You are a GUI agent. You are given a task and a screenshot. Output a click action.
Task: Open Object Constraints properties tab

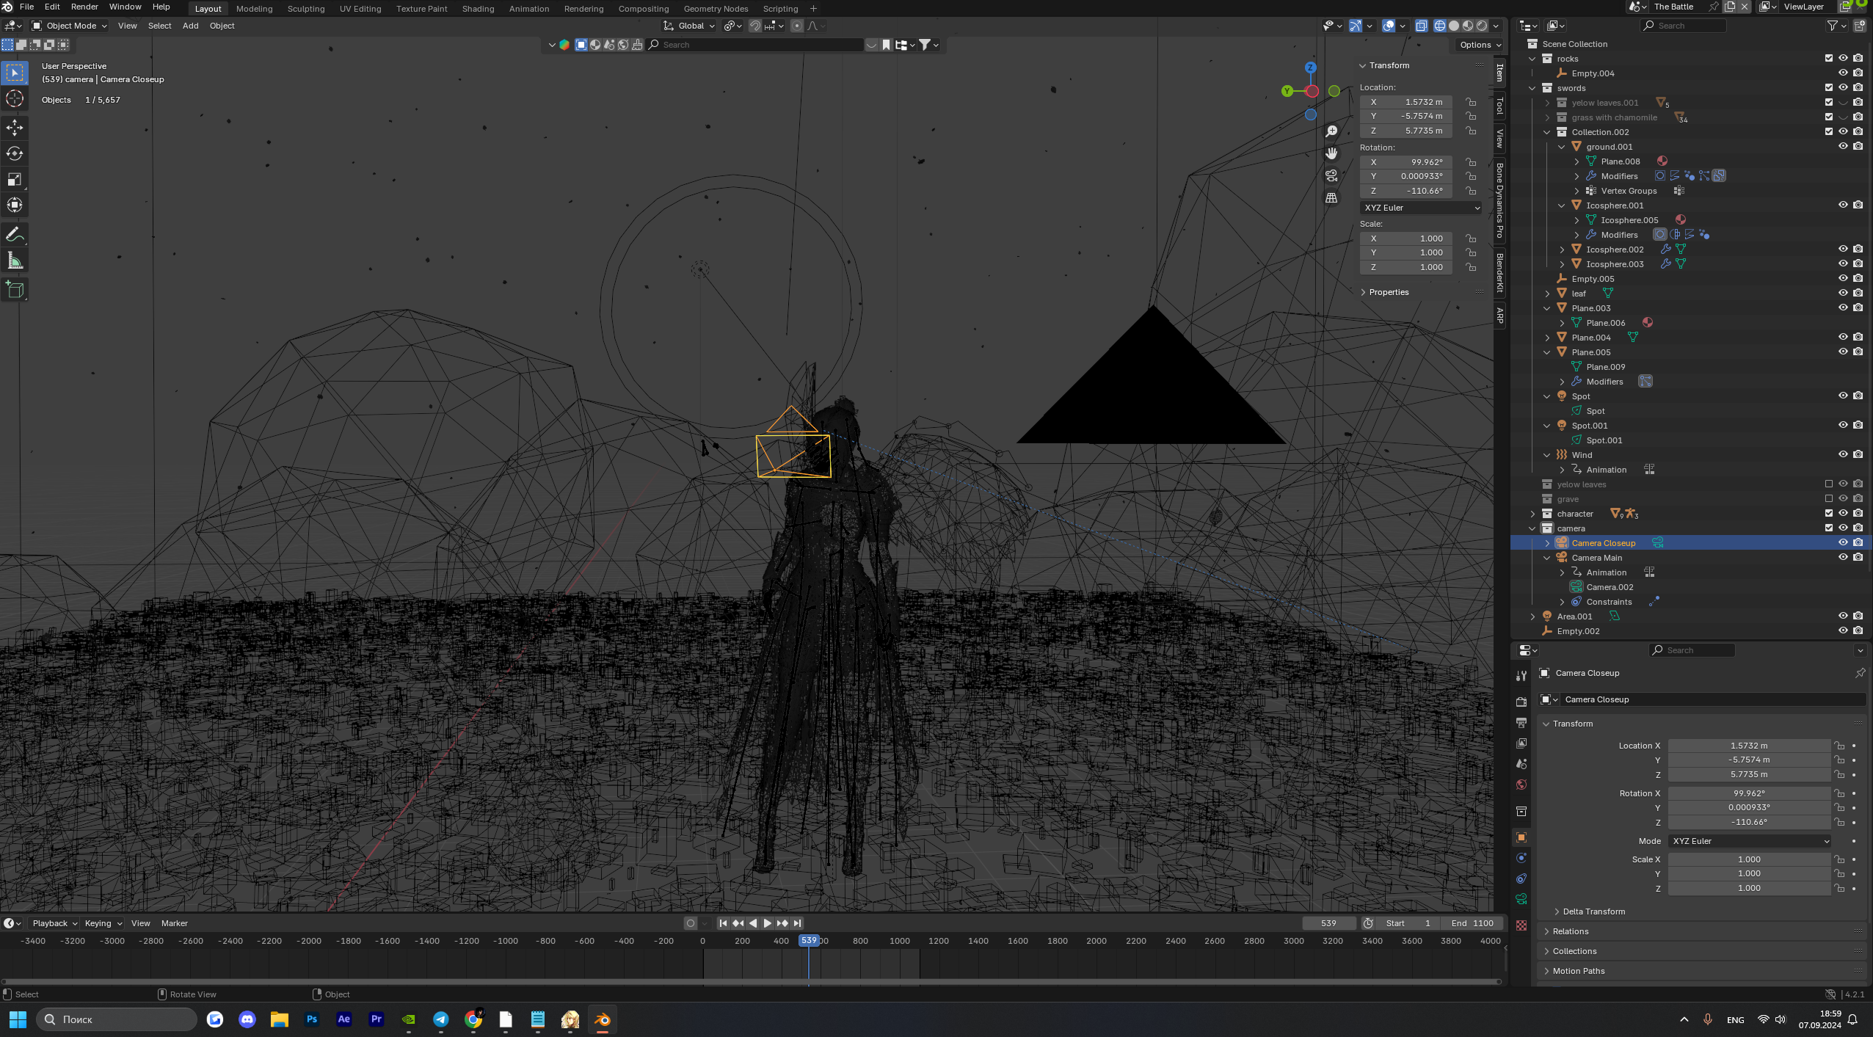click(x=1521, y=878)
